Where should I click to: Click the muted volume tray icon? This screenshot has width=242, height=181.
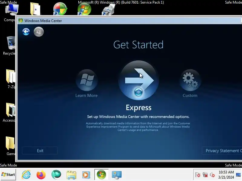[212, 175]
